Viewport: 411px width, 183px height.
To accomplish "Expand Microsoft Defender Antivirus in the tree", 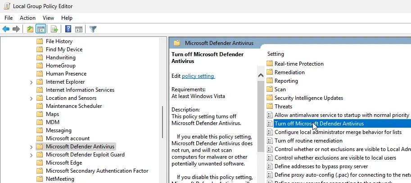I will [x=31, y=147].
